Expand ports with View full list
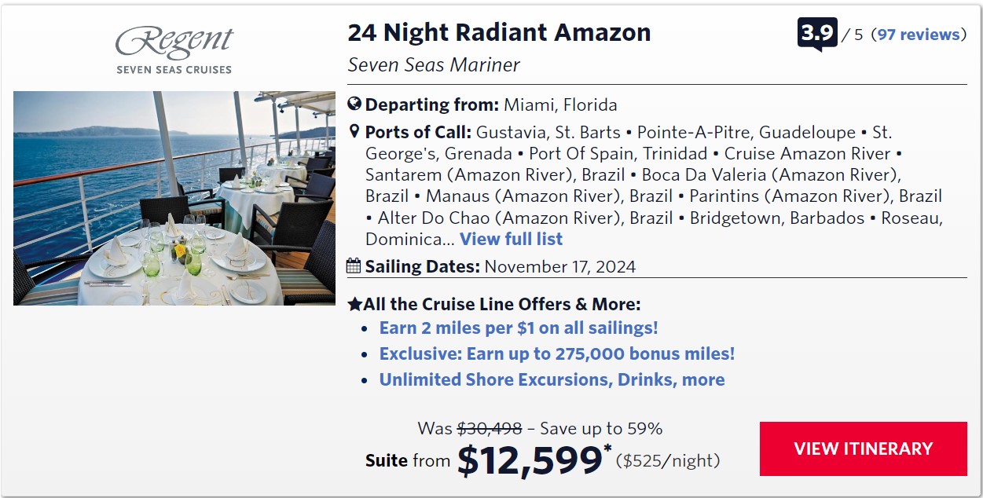The width and height of the screenshot is (983, 498). (511, 239)
